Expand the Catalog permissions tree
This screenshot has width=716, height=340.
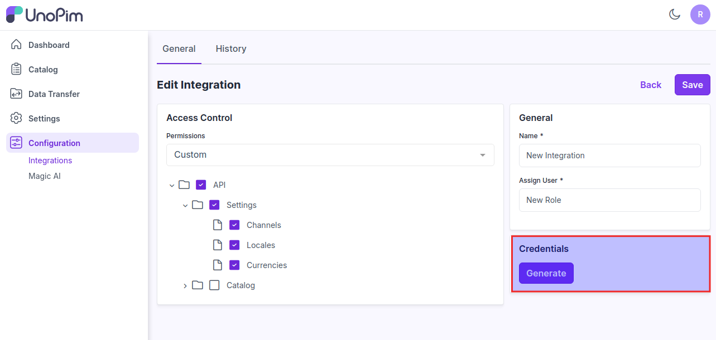click(185, 285)
